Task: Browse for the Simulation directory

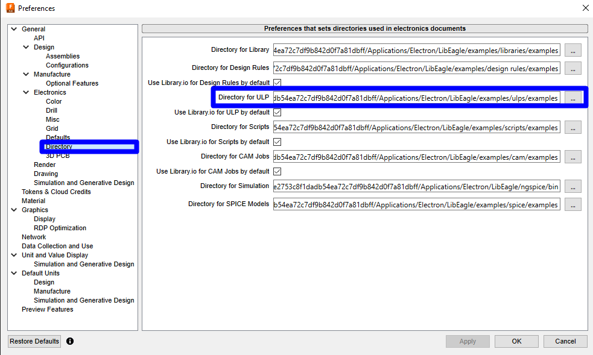Action: pos(572,186)
